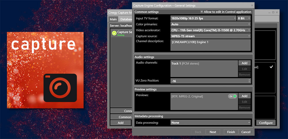Click the green Running status check icon

(114, 33)
